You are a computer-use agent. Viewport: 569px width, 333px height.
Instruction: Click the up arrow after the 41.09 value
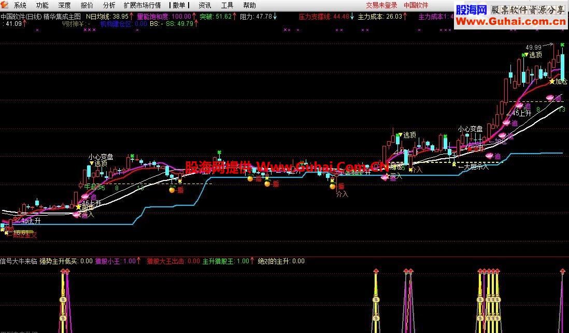click(25, 24)
